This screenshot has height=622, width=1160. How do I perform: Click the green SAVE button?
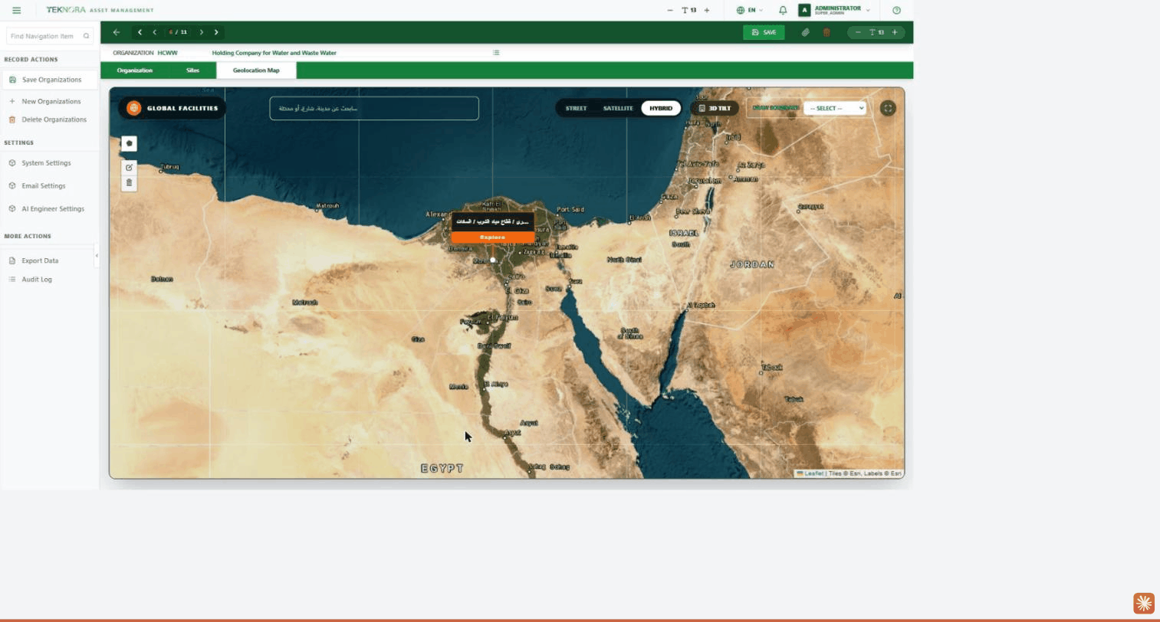pyautogui.click(x=764, y=32)
